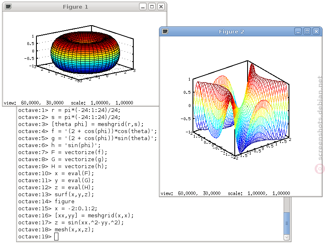Close the Figure 1 window
325x245 pixels.
point(161,7)
